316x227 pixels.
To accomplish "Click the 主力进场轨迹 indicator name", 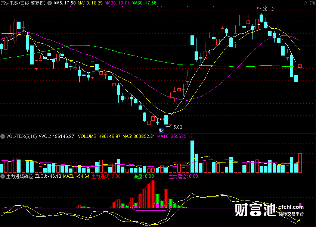I will [19, 176].
